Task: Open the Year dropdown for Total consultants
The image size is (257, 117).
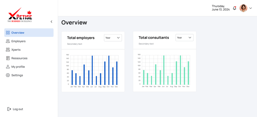Action: coord(184,38)
